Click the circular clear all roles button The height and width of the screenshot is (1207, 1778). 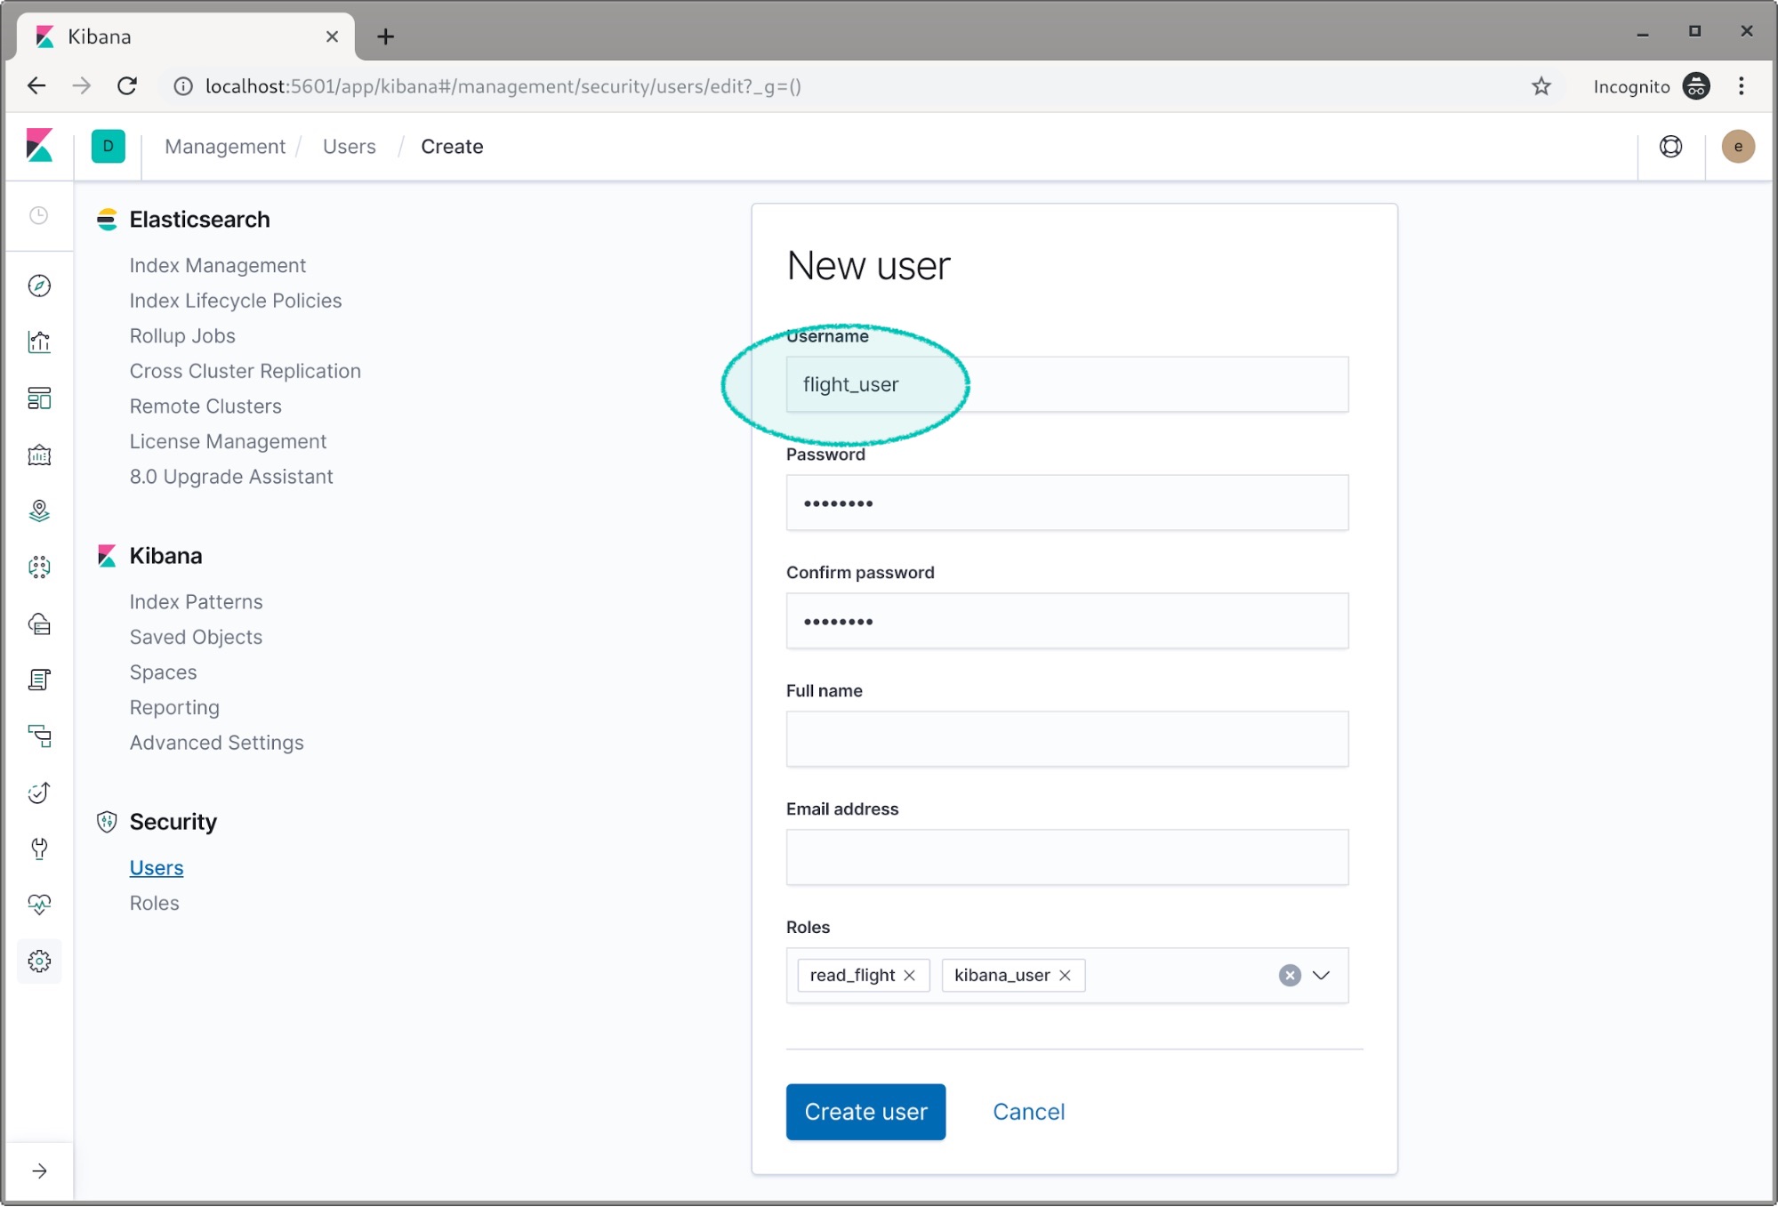tap(1291, 976)
